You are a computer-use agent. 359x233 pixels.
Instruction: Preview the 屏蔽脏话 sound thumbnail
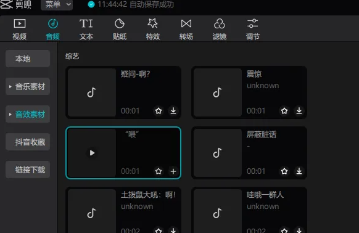coord(218,153)
